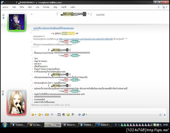170x133 pixels.
Task: Open the smiley emoticon picker
Action: click(x=33, y=115)
